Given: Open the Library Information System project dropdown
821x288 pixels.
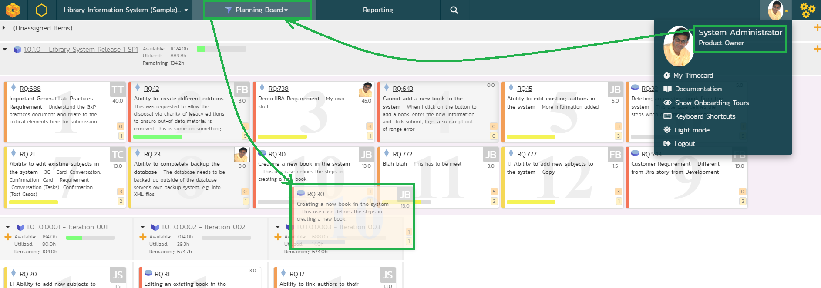Looking at the screenshot, I should point(126,10).
